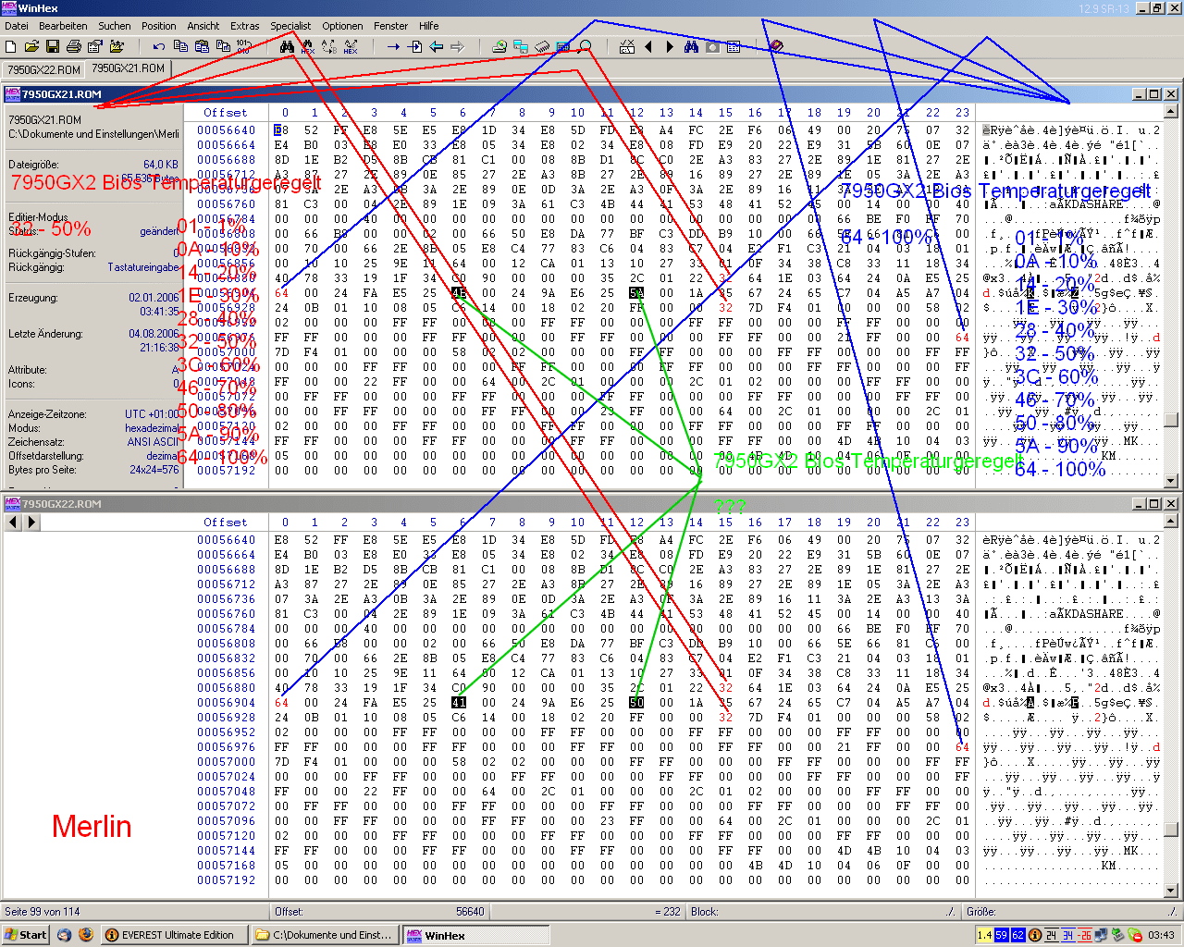Screen dimensions: 1184x947
Task: Launch Firefox from quick launch
Action: pos(86,935)
